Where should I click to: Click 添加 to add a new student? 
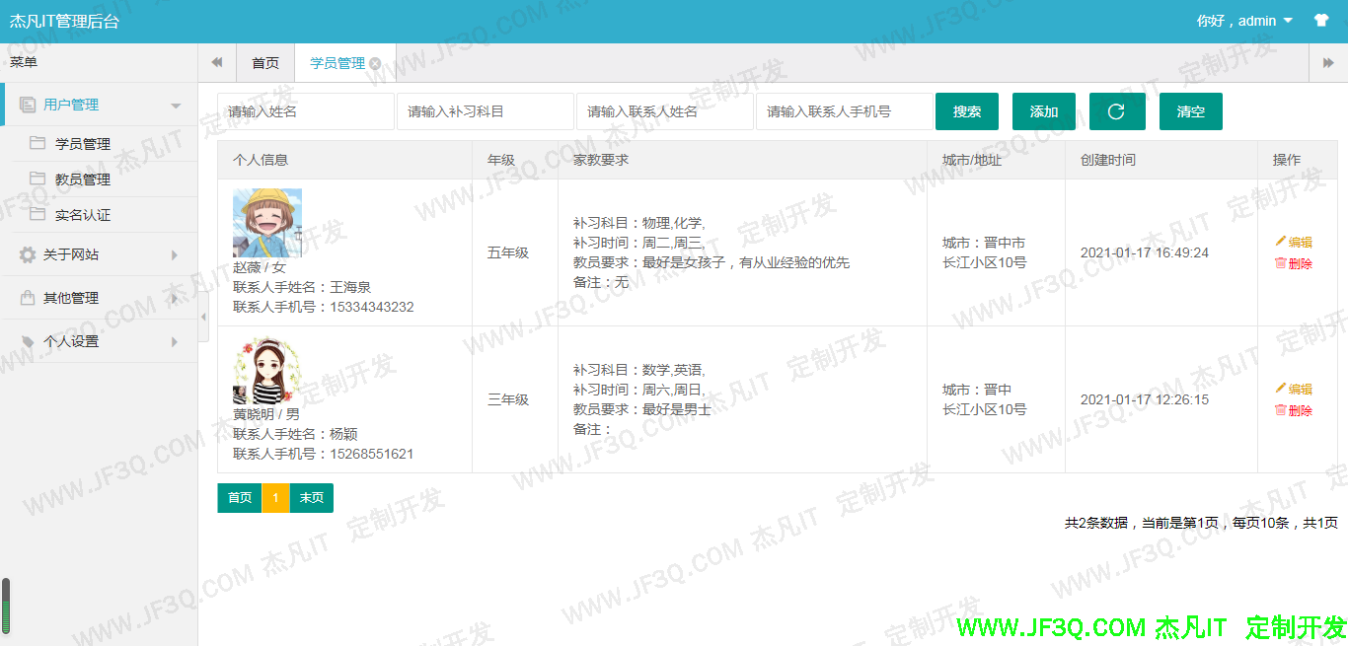[x=1043, y=110]
